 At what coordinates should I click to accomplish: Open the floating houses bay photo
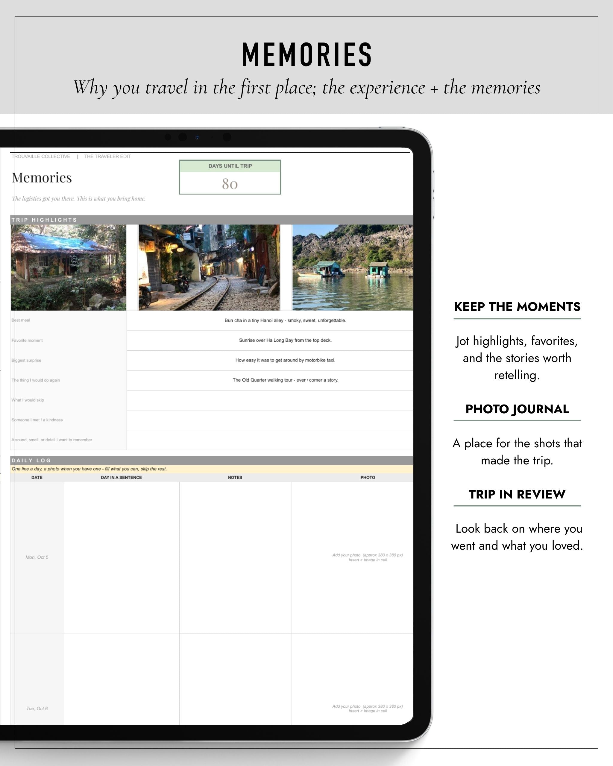353,267
